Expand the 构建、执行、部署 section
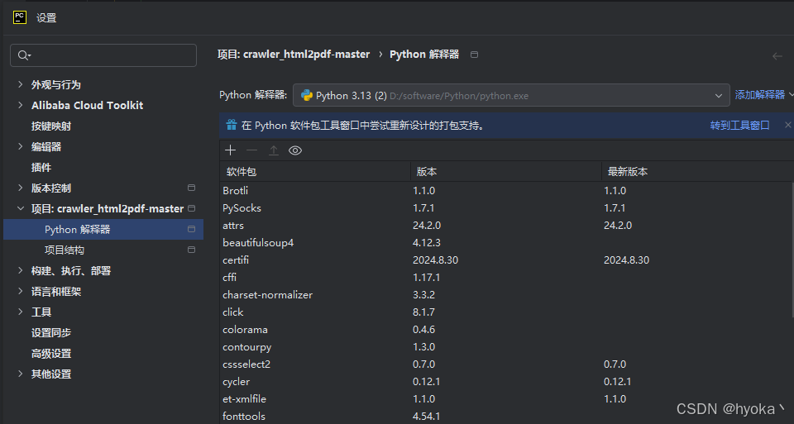Viewport: 794px width, 424px height. coord(20,270)
